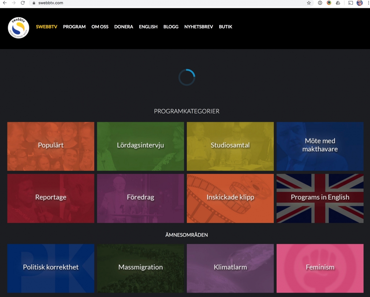Open the Lördagsintervju category tile
370x297 pixels.
pos(140,146)
